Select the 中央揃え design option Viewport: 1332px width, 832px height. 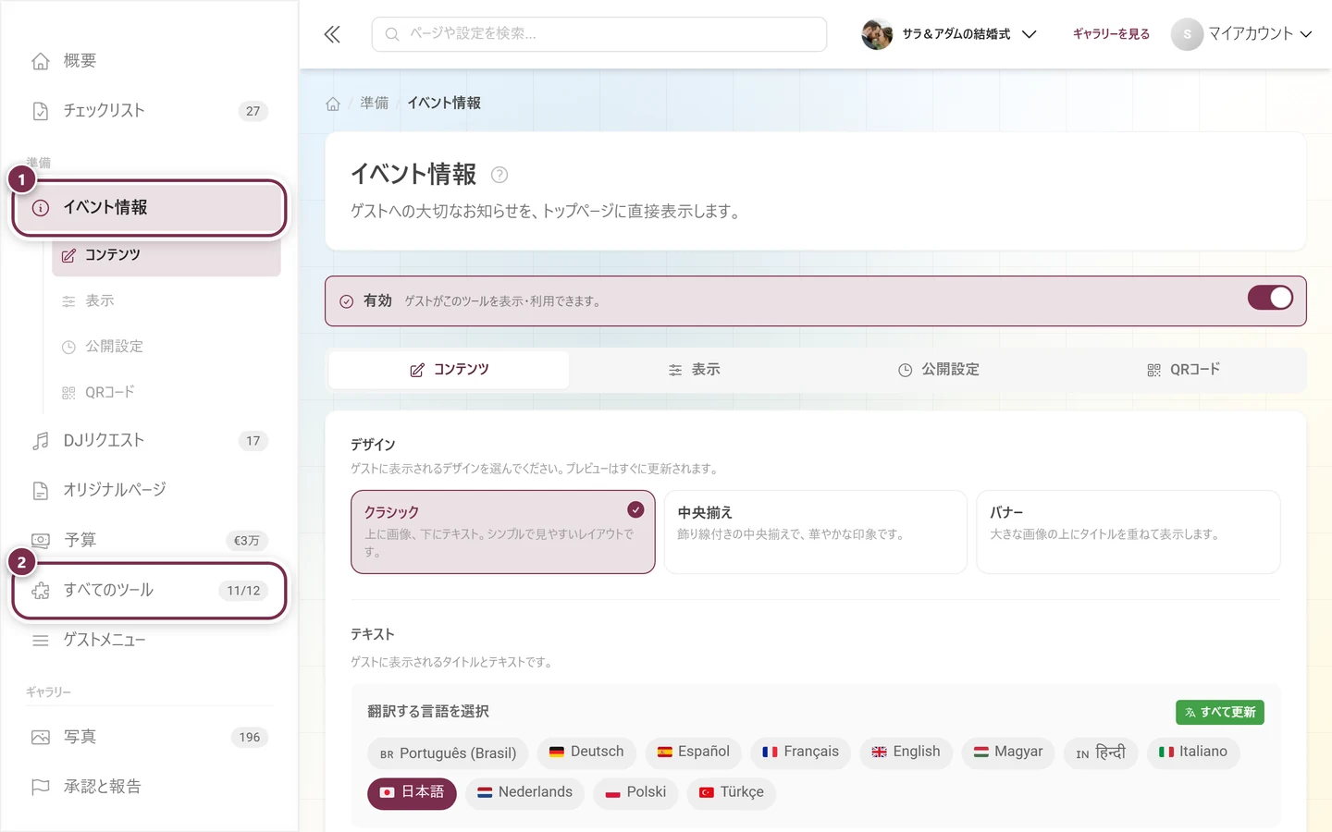point(816,532)
